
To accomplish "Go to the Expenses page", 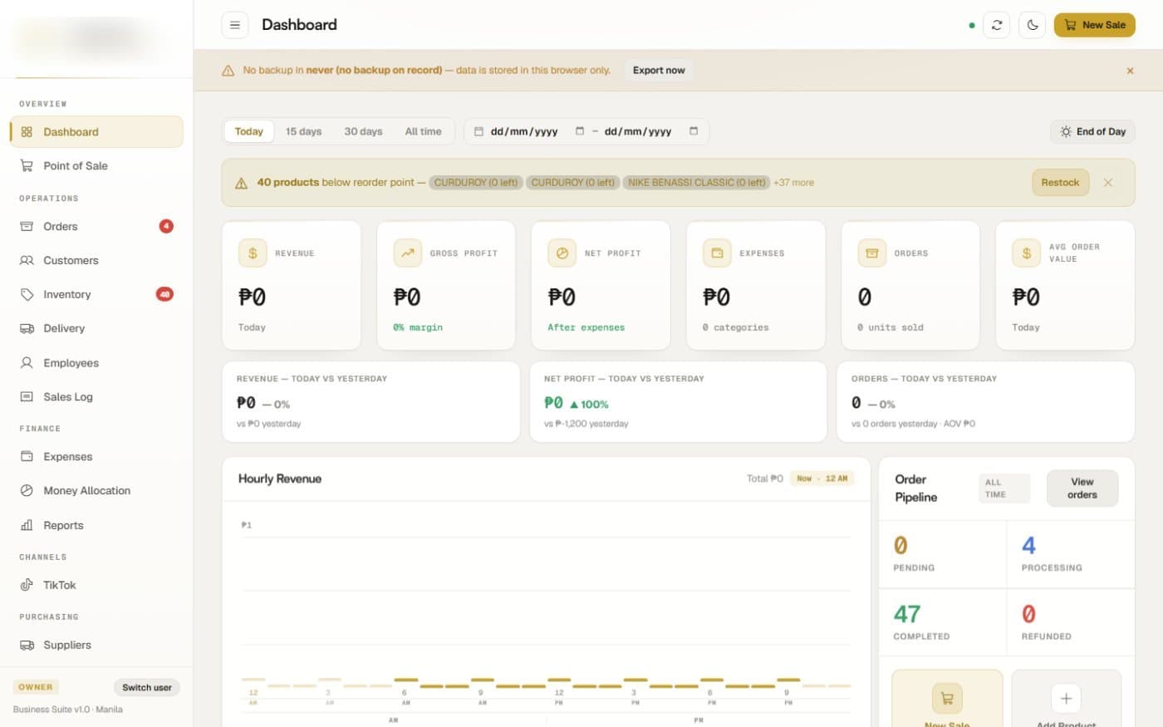I will tap(96, 457).
